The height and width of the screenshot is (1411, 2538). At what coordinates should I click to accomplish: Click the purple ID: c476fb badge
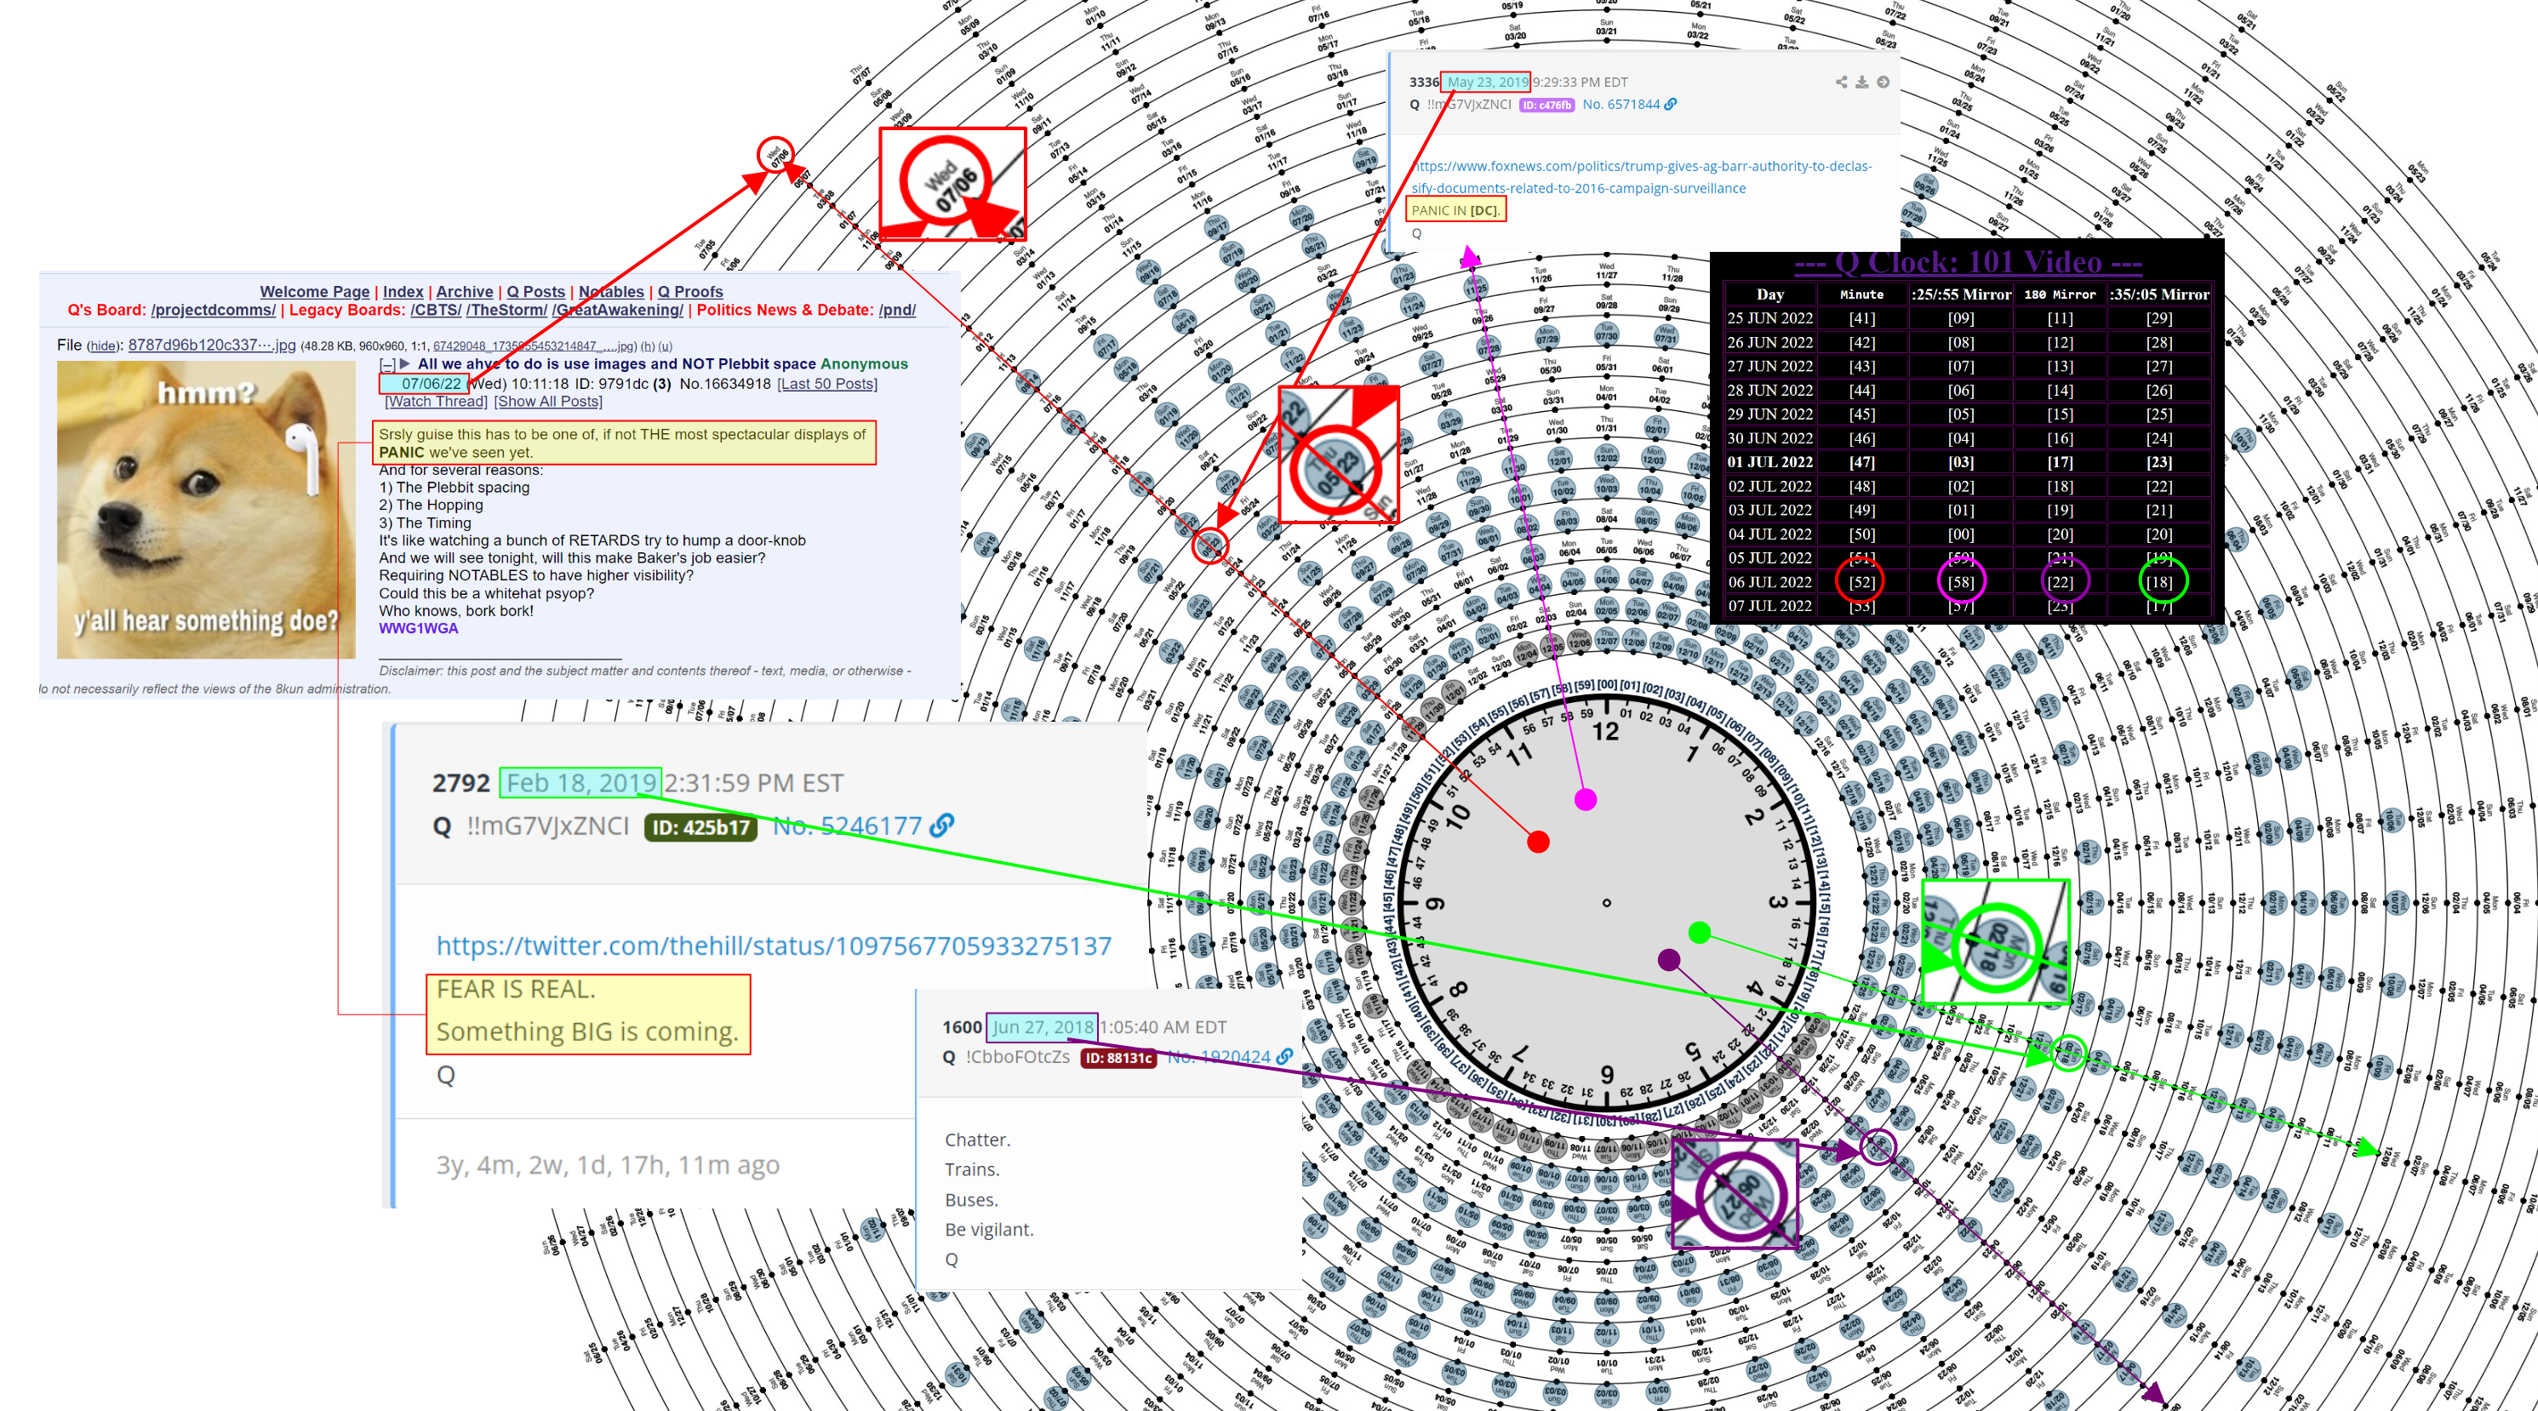[1546, 106]
